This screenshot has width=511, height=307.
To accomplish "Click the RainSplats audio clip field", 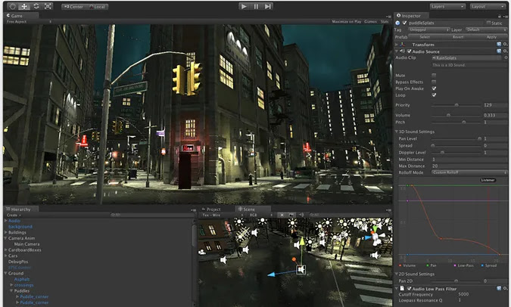I will pyautogui.click(x=466, y=57).
